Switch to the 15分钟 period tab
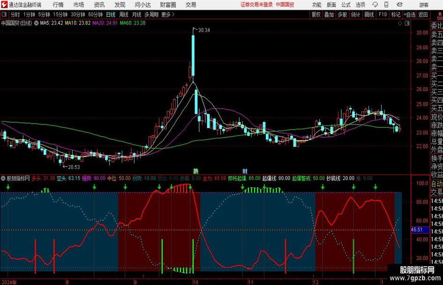The image size is (443, 285). (60, 15)
